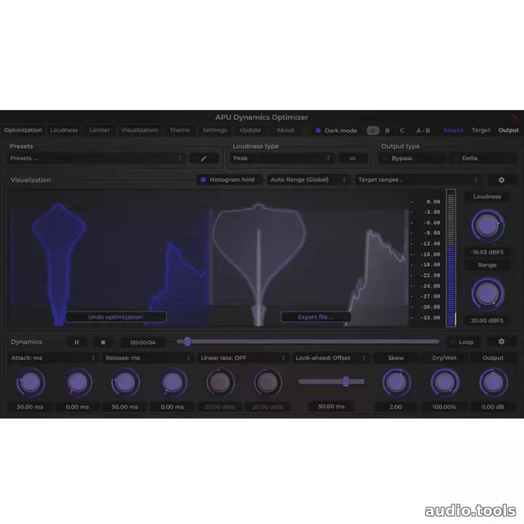The width and height of the screenshot is (524, 524).
Task: Switch to the Limiter tab
Action: (x=100, y=130)
